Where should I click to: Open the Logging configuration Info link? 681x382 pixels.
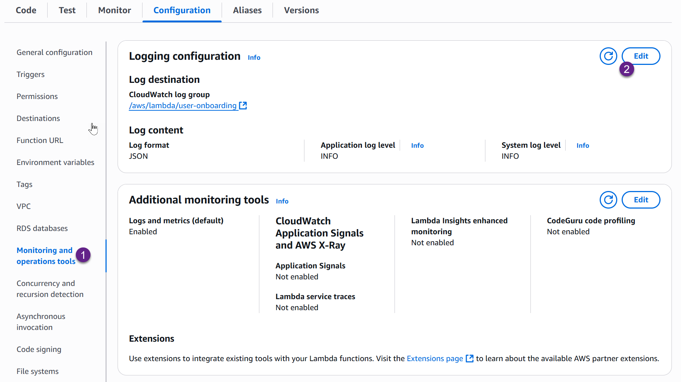click(254, 57)
